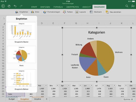Click the Empfohlen chart icon

[x=17, y=12]
